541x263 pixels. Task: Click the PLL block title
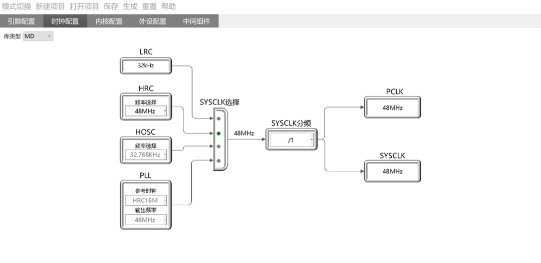(146, 176)
